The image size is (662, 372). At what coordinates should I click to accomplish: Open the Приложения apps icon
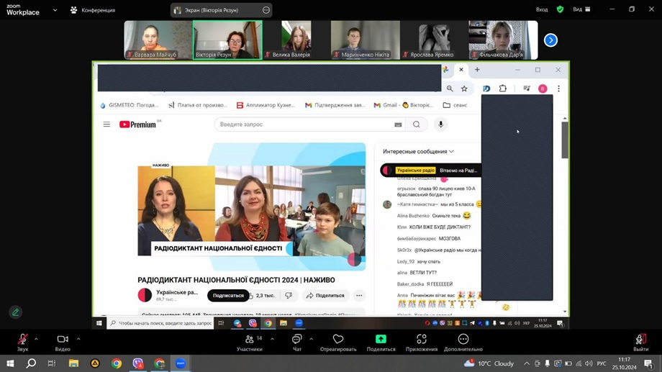(422, 340)
